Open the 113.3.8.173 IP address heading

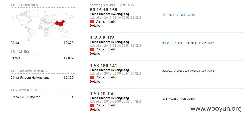click(102, 38)
